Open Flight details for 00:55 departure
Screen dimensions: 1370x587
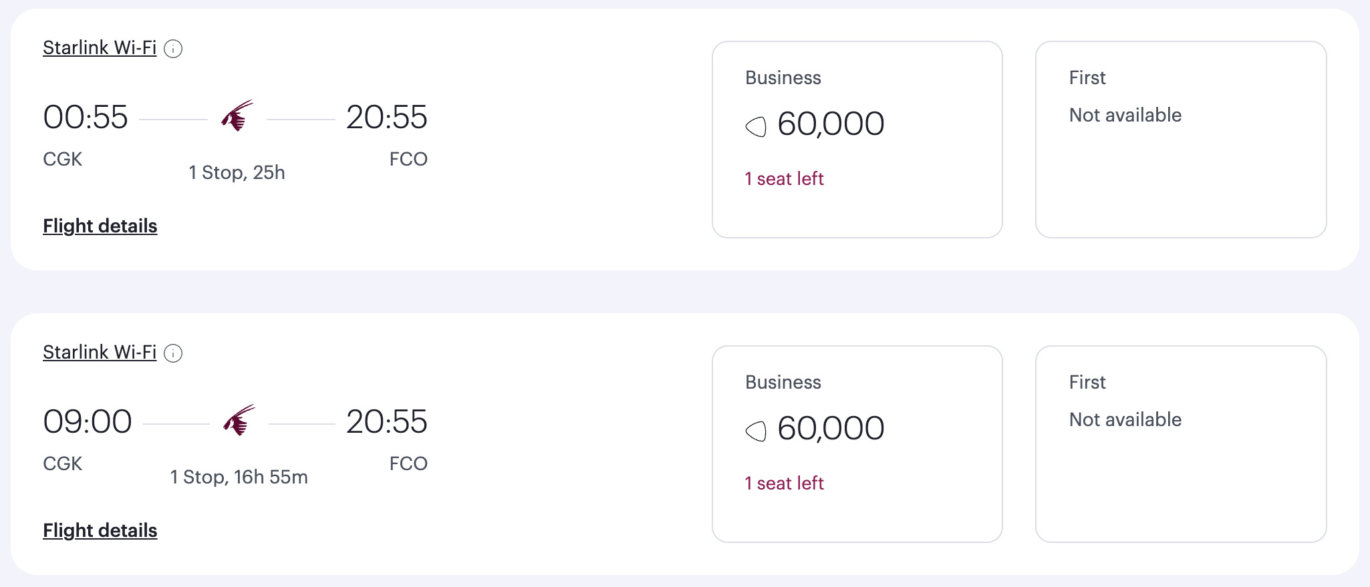pos(100,226)
